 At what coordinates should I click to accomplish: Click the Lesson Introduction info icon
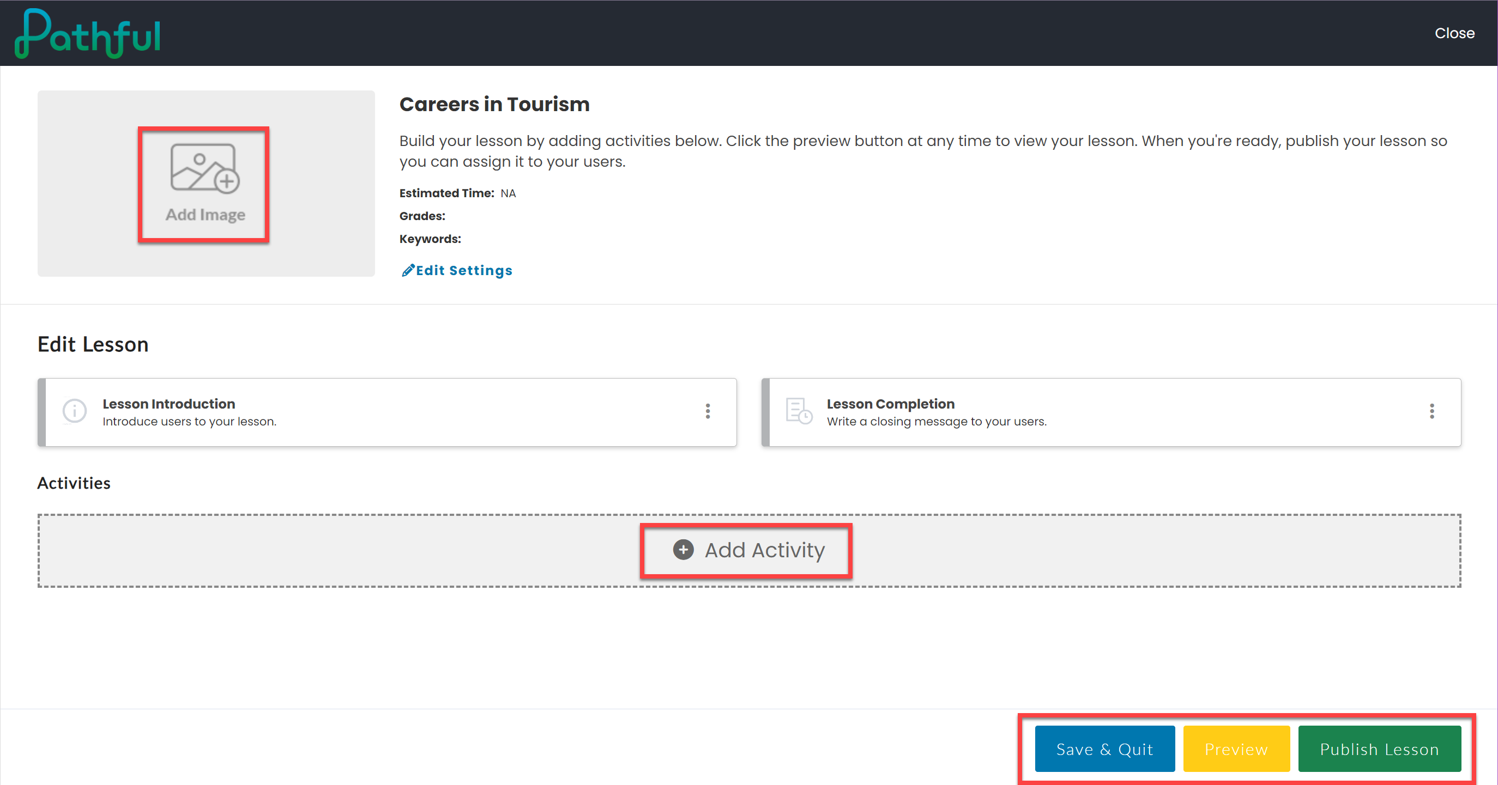click(75, 411)
